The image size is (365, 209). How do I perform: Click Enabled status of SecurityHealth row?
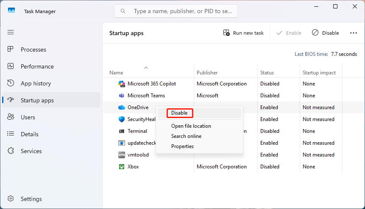point(269,119)
